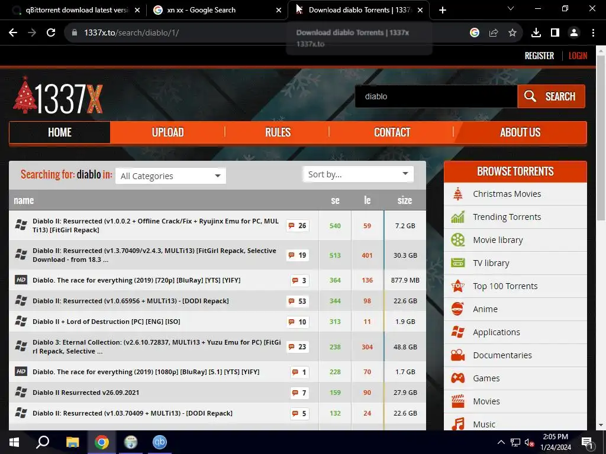Open Diablo II + Lord of Destruction torrent

107,322
